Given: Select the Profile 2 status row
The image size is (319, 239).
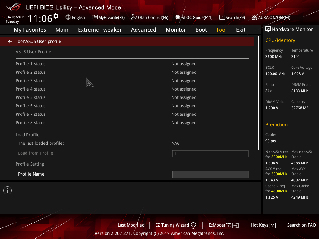Looking at the screenshot, I should tap(132, 72).
